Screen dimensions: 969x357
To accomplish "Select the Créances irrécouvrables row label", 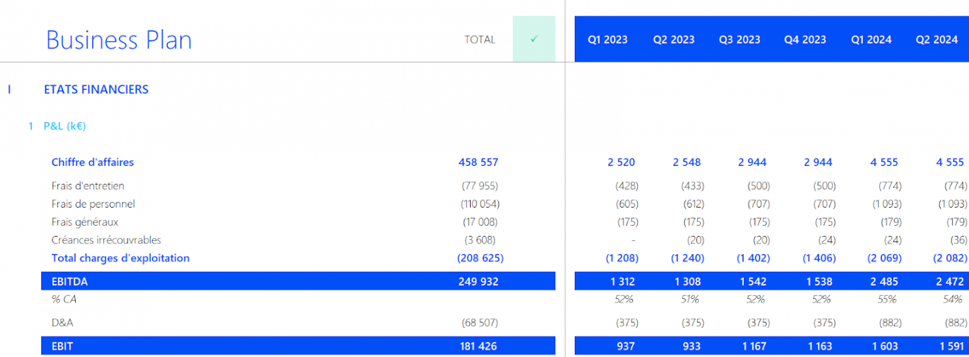I will [x=106, y=240].
